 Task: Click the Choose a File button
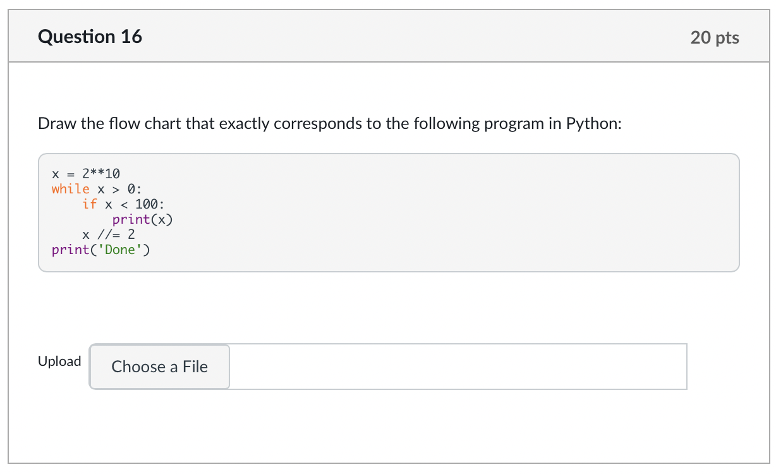pyautogui.click(x=159, y=367)
